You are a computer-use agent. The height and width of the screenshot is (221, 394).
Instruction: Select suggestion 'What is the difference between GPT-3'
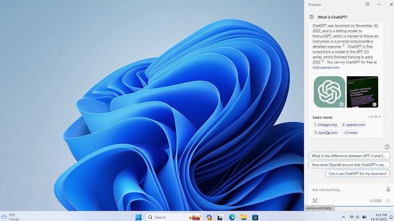click(x=349, y=155)
